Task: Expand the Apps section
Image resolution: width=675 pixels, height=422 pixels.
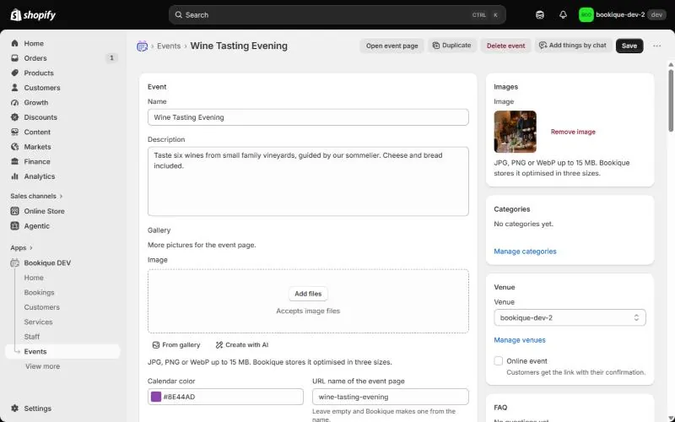Action: coord(22,248)
